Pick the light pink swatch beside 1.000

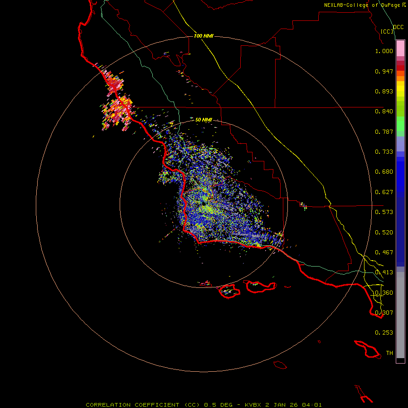coord(400,49)
